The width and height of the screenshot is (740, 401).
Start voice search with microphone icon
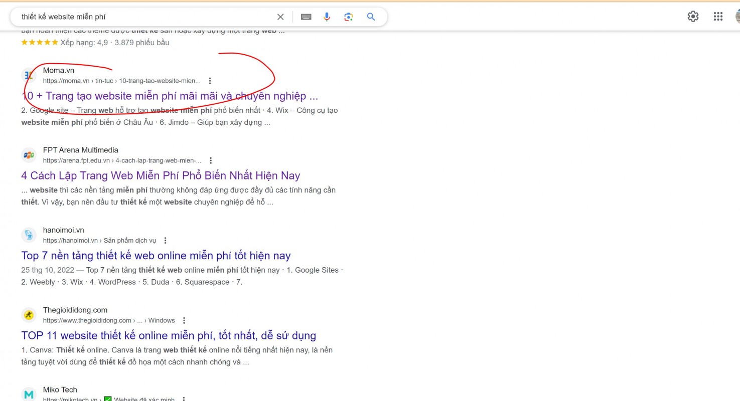click(327, 17)
